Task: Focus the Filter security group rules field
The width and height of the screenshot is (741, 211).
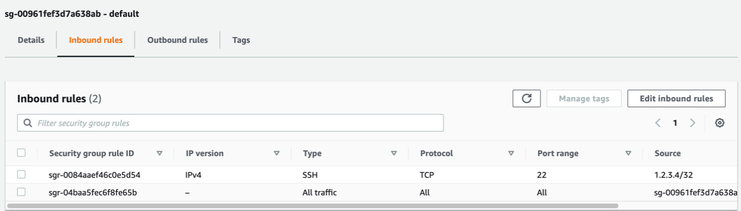Action: coord(230,123)
